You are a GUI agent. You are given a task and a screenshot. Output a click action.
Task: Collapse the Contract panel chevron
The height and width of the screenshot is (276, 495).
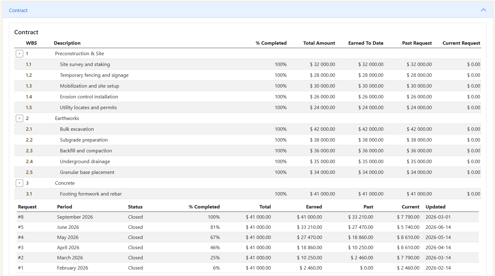[x=483, y=10]
